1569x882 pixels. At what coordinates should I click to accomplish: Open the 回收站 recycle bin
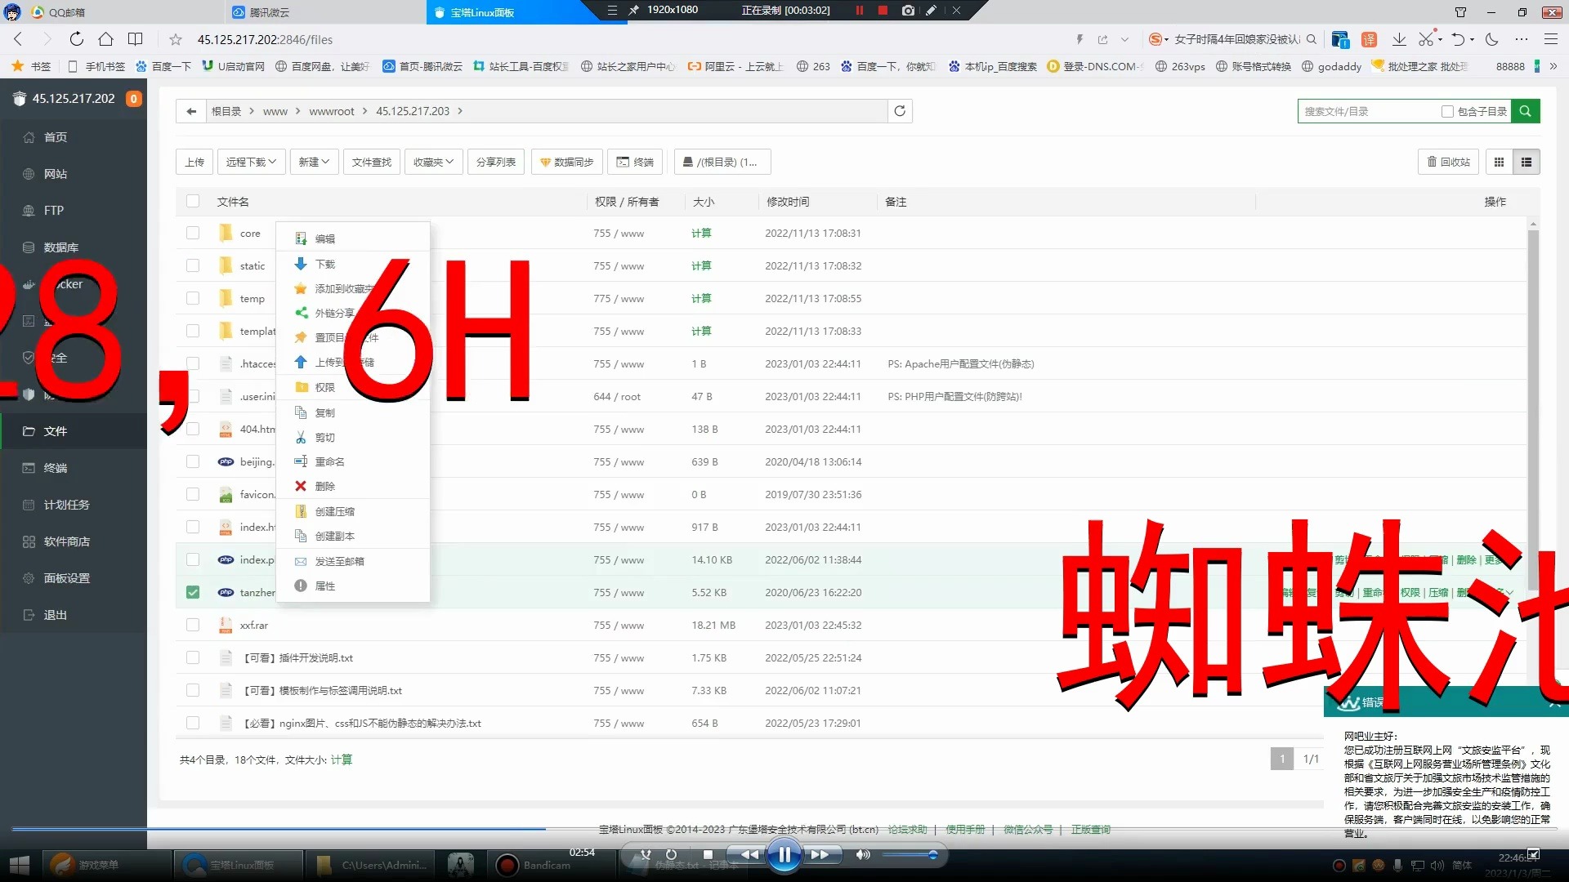click(x=1447, y=162)
